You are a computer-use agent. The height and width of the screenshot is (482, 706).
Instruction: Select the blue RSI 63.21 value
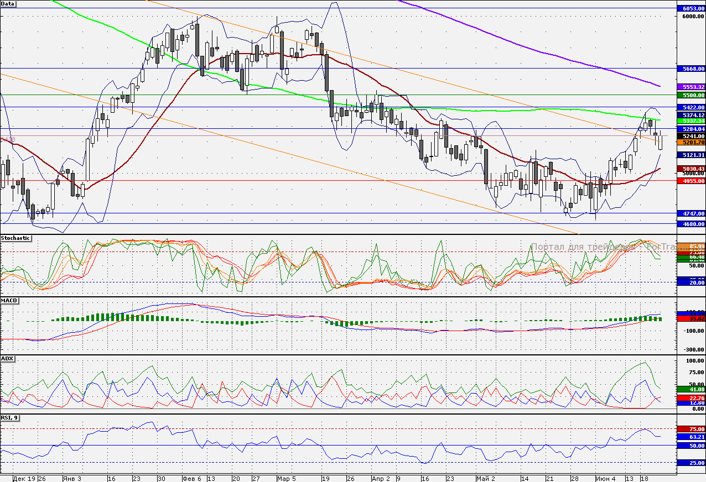click(691, 437)
